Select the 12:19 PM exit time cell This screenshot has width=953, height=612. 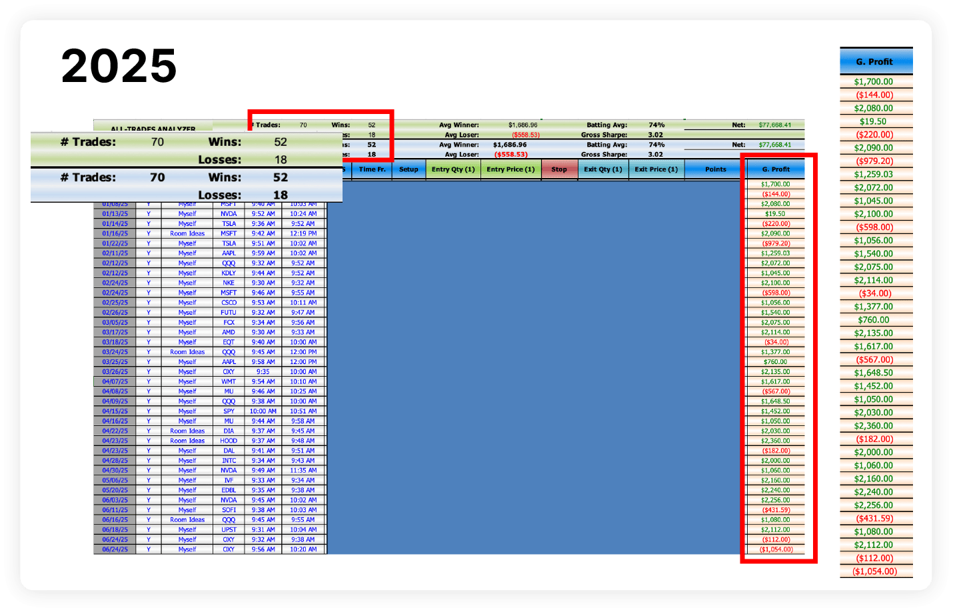tap(303, 234)
